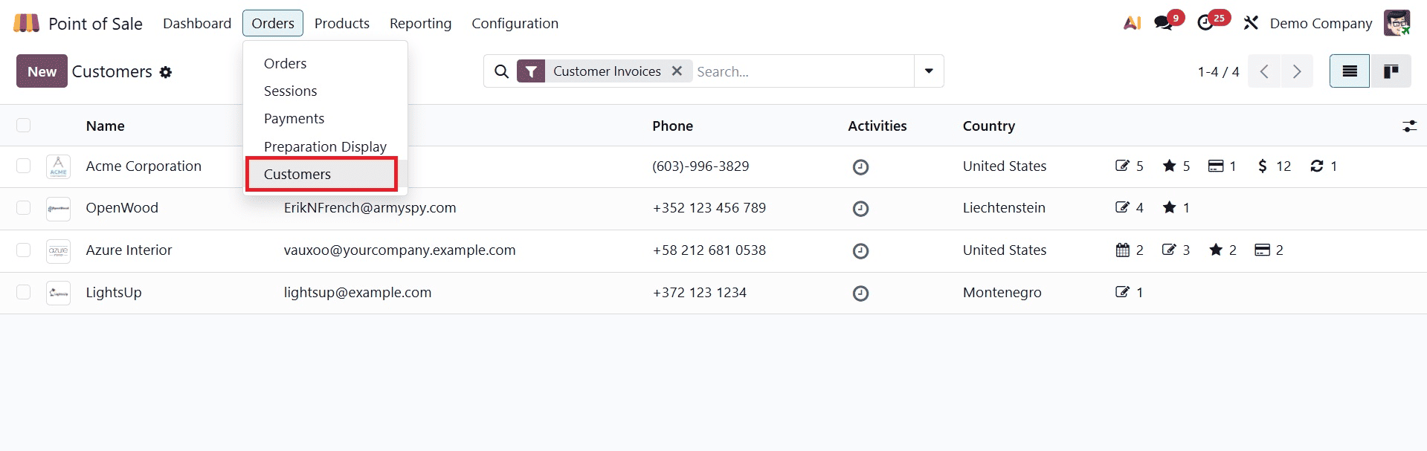Click LightsUp edit pencil count icon
Viewport: 1427px width, 451px height.
(x=1122, y=292)
